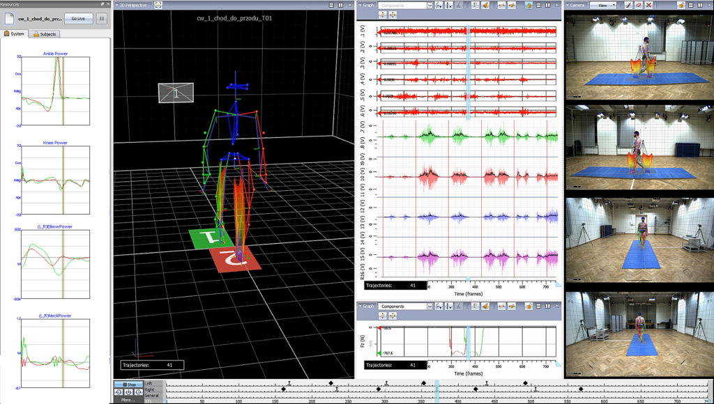Click the four-way arrows icon in the Fz Graph toolbar
The image size is (714, 404).
point(392,316)
